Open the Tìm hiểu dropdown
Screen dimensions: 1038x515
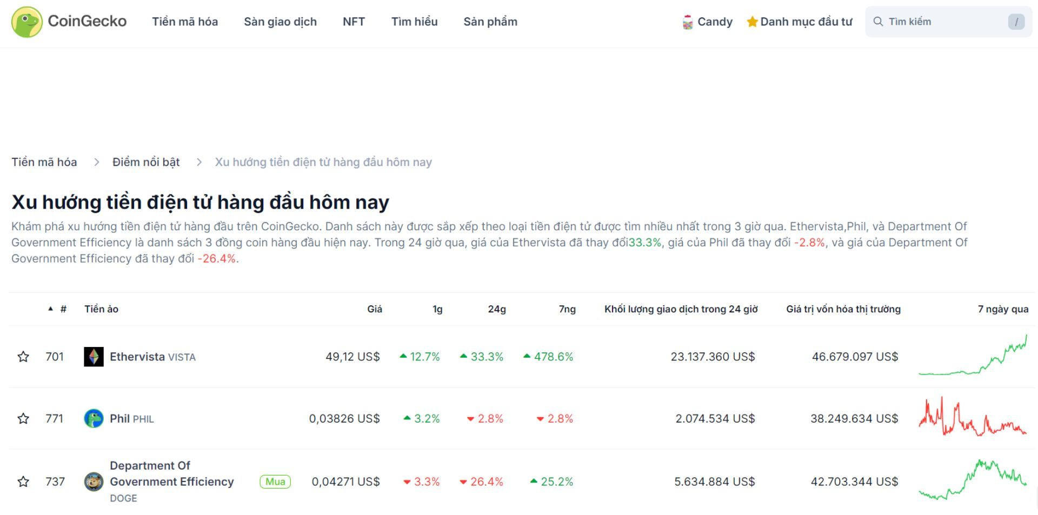point(415,22)
